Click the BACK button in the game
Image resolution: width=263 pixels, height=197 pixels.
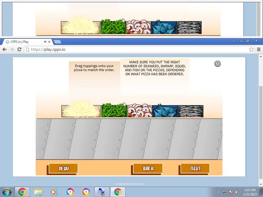148,168
